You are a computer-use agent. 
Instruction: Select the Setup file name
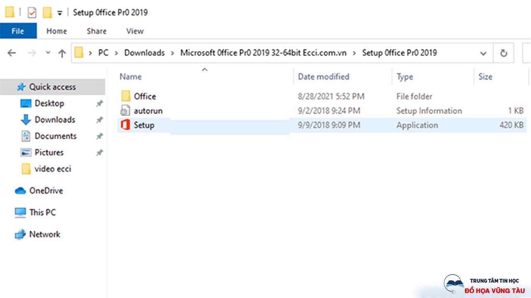pos(144,125)
